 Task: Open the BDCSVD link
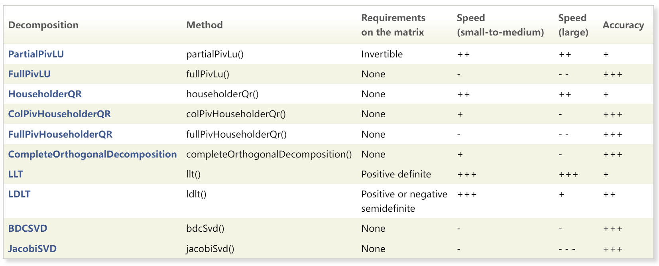pyautogui.click(x=28, y=229)
